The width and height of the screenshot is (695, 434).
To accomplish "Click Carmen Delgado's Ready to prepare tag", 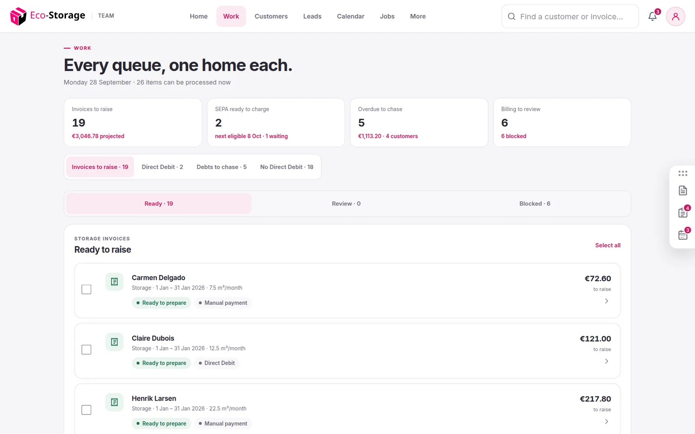I will tap(161, 303).
